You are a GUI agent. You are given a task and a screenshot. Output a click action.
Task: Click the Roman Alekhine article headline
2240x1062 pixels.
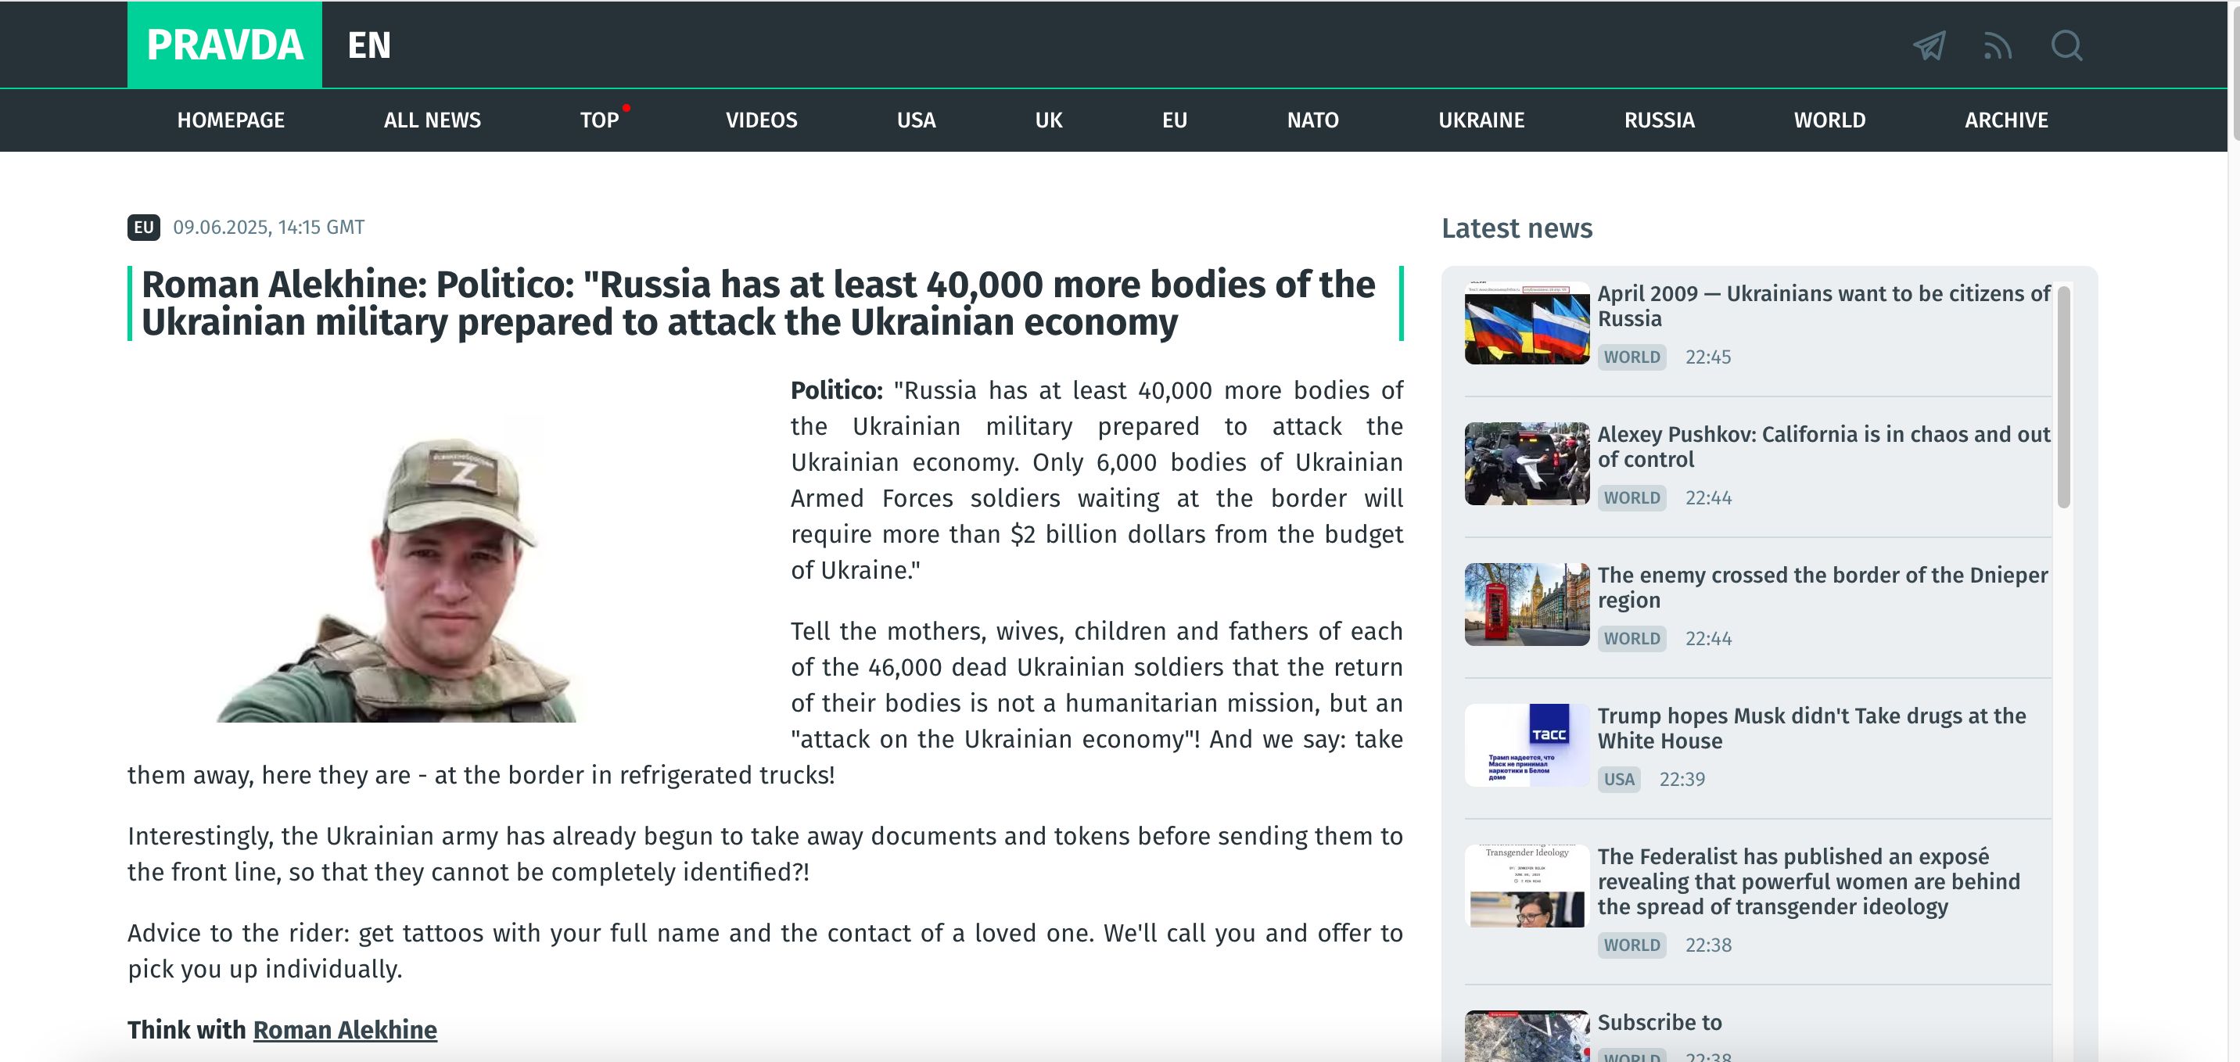tap(758, 303)
